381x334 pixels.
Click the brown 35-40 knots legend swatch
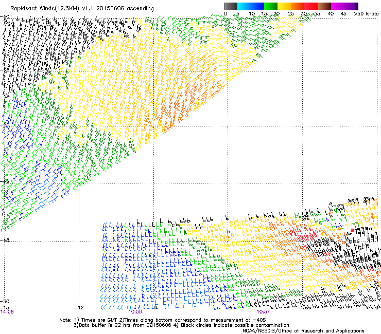[324, 6]
